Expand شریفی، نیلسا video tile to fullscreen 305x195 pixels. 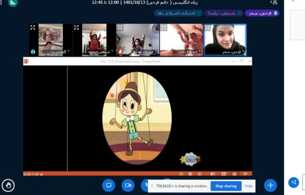(76, 28)
